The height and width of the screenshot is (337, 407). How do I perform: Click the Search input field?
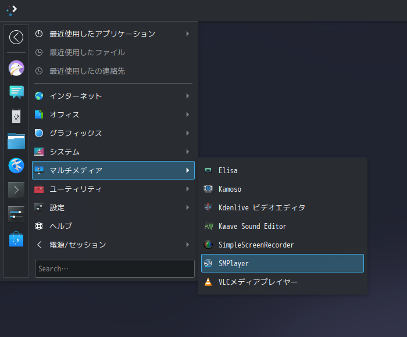(x=115, y=269)
